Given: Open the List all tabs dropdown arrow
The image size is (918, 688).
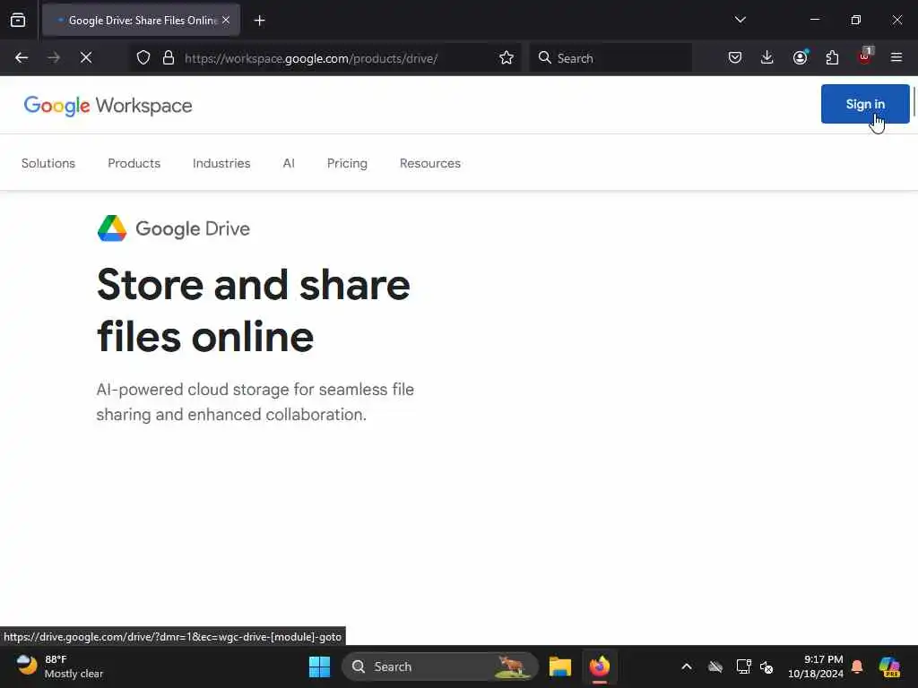Looking at the screenshot, I should pyautogui.click(x=740, y=20).
